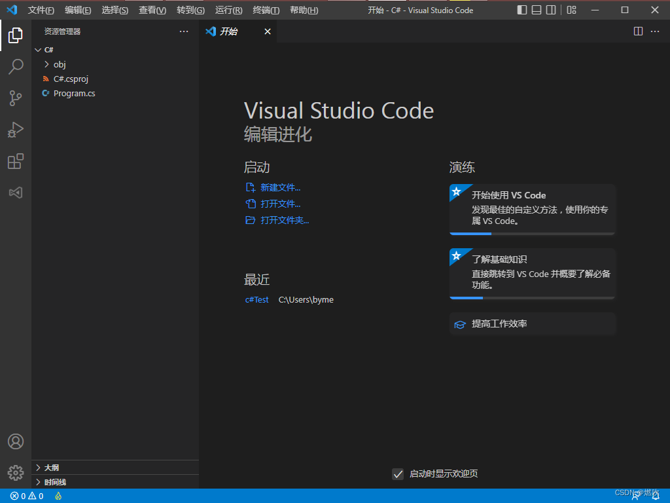The height and width of the screenshot is (503, 670).
Task: Click Visual Studio Code heading
Action: tap(339, 111)
